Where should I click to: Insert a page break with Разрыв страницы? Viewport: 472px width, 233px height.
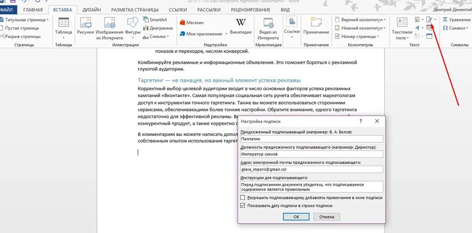coord(20,36)
